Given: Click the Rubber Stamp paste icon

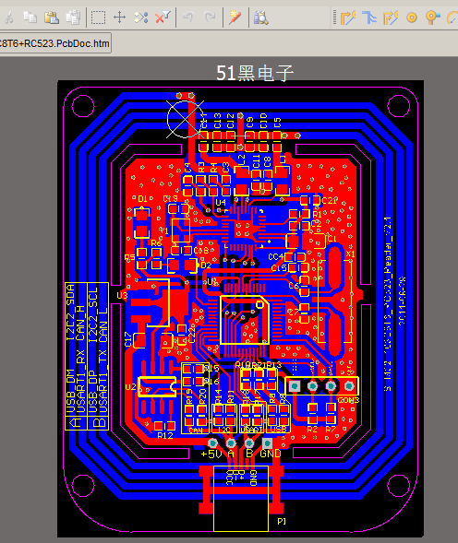Looking at the screenshot, I should tap(73, 17).
